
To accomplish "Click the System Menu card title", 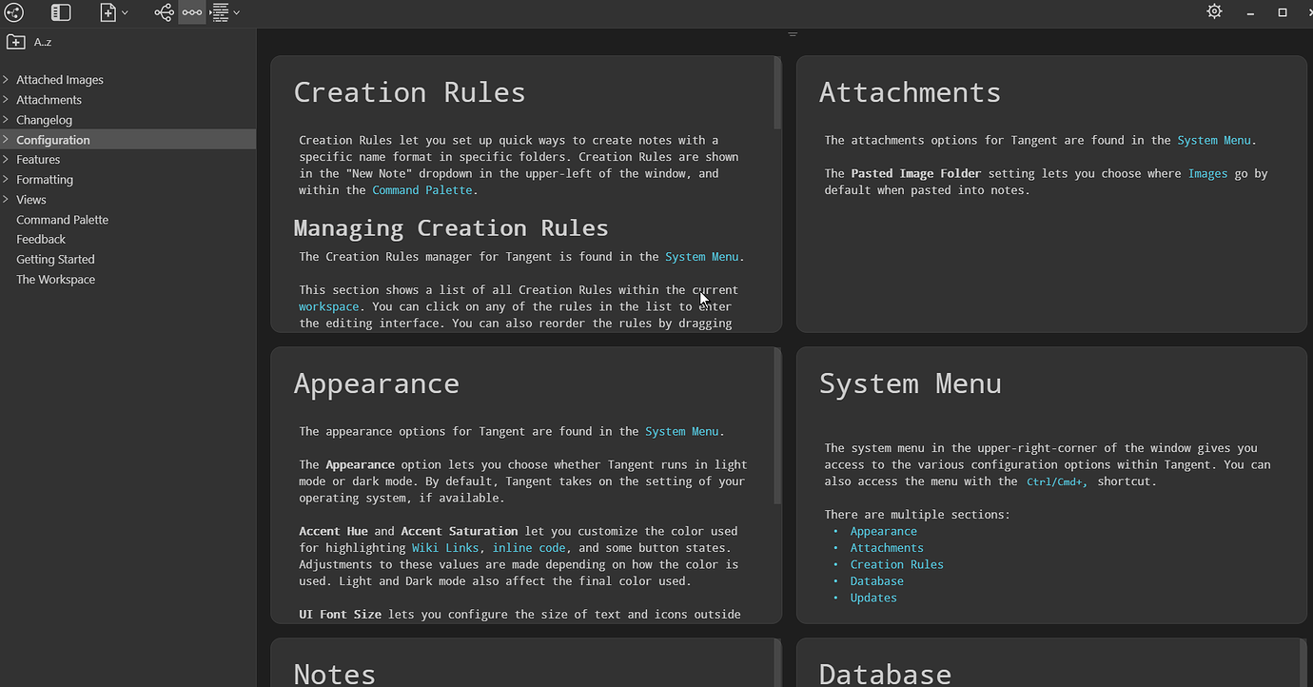I will click(911, 383).
